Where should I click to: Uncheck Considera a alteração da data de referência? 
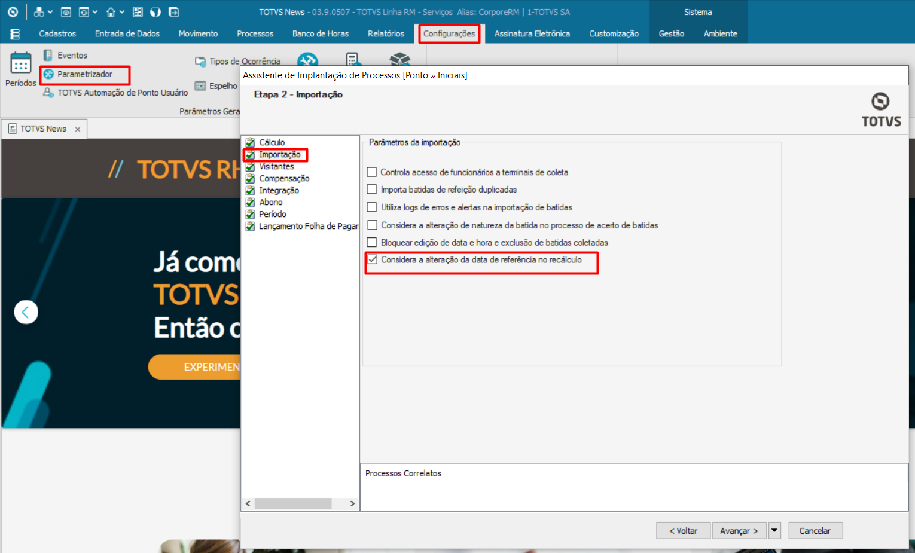[x=372, y=260]
